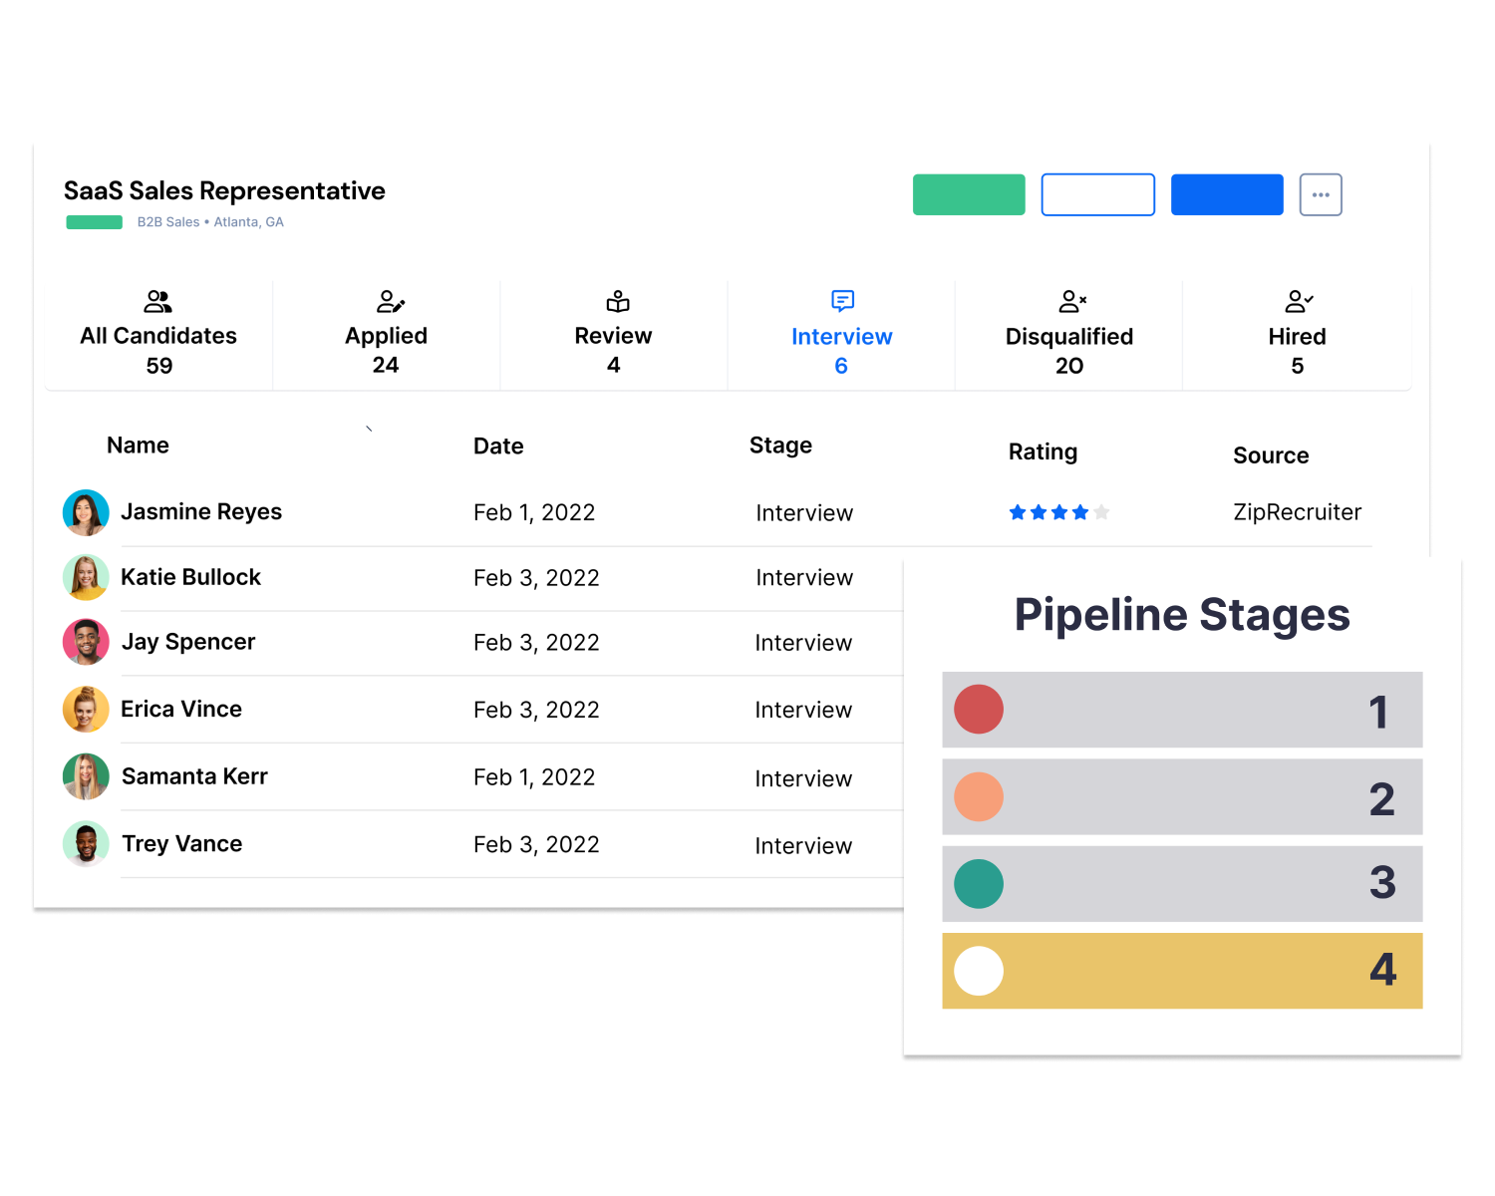Click the fourth blue star in Rating column
This screenshot has width=1495, height=1196.
pyautogui.click(x=1081, y=511)
